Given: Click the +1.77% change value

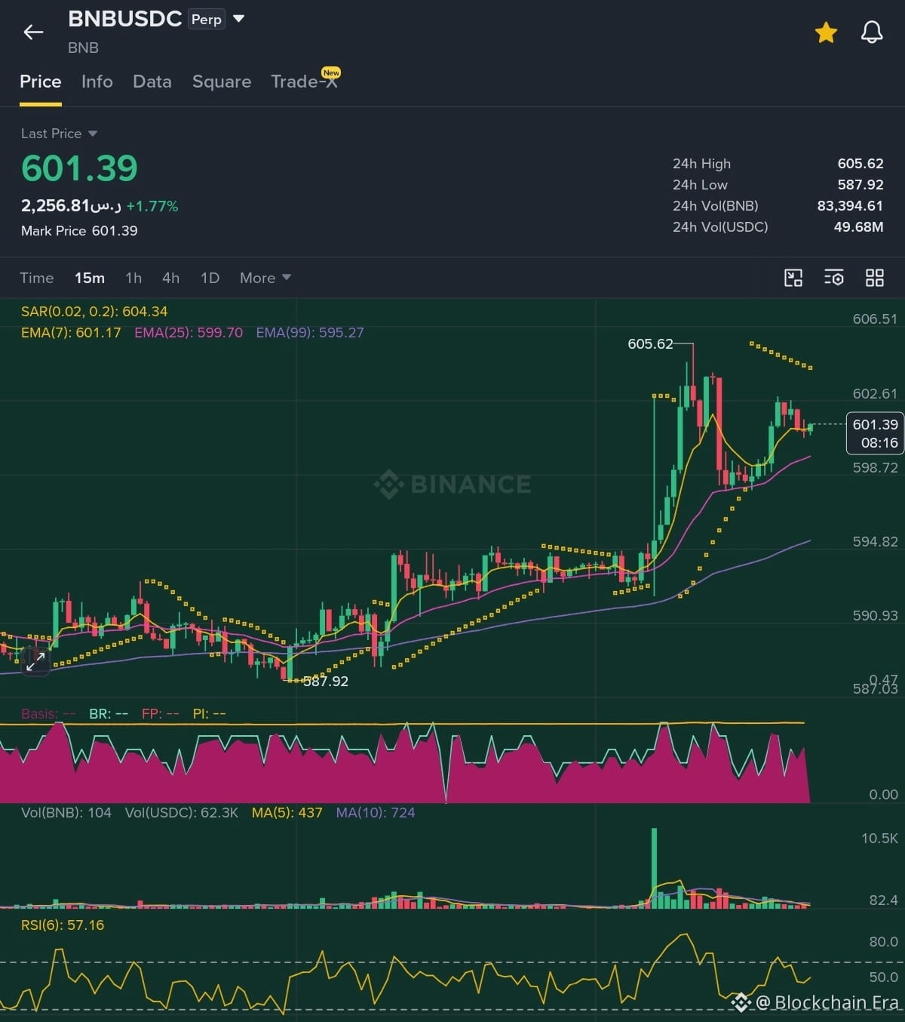Looking at the screenshot, I should 152,206.
